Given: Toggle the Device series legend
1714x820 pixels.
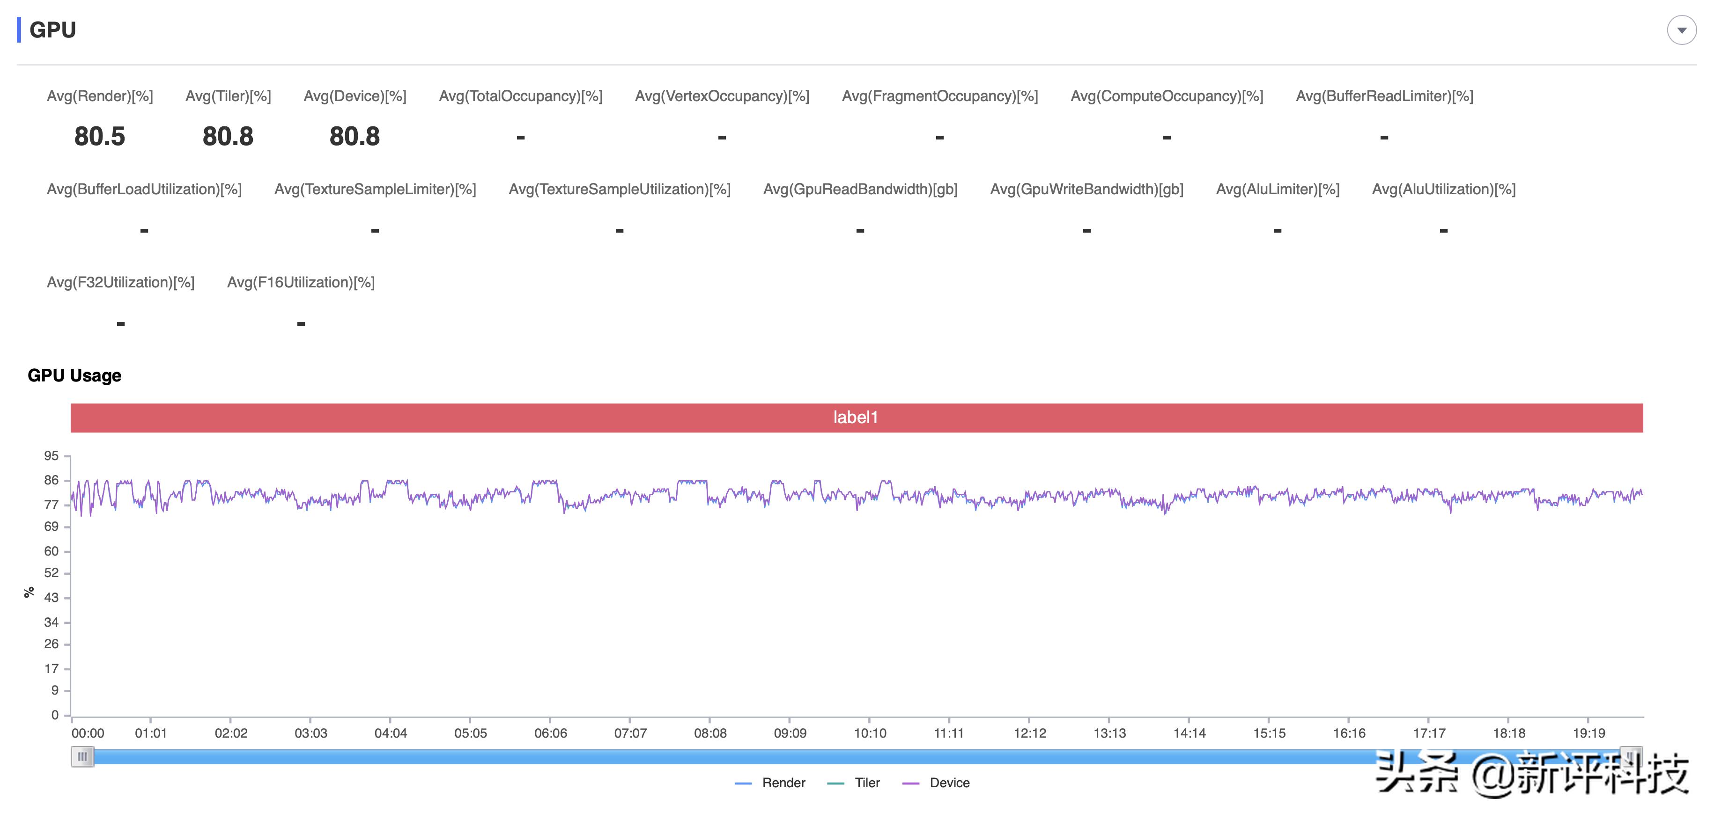Looking at the screenshot, I should coord(936,783).
